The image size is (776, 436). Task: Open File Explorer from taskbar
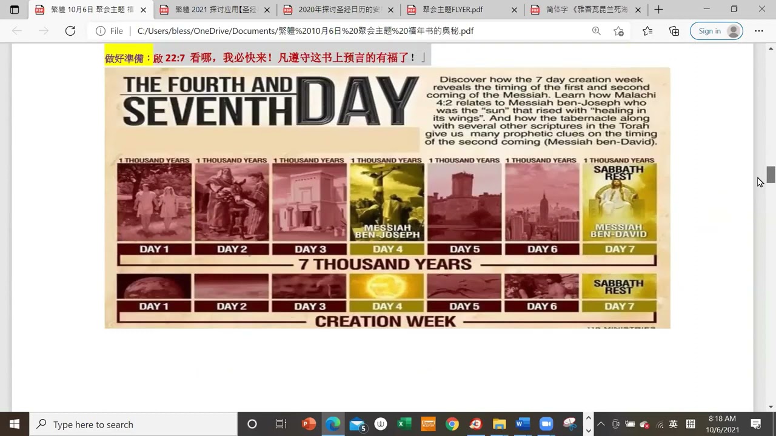pos(500,424)
